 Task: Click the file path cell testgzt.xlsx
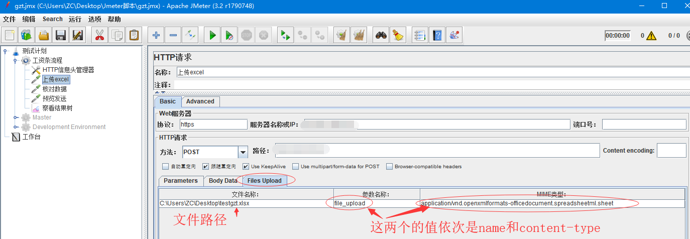246,203
